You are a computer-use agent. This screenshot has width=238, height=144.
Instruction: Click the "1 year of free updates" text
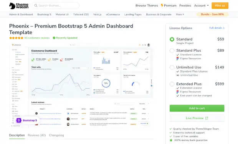pos(186,136)
